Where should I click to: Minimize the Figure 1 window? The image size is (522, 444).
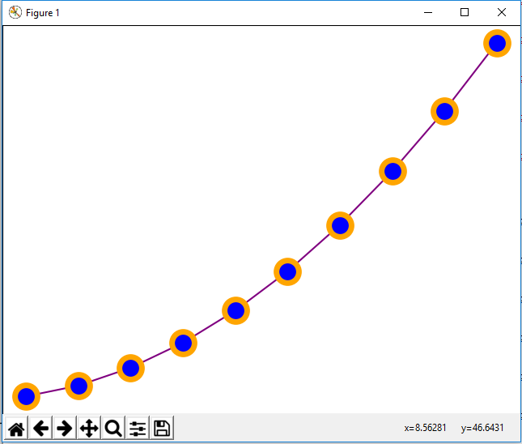(x=427, y=12)
